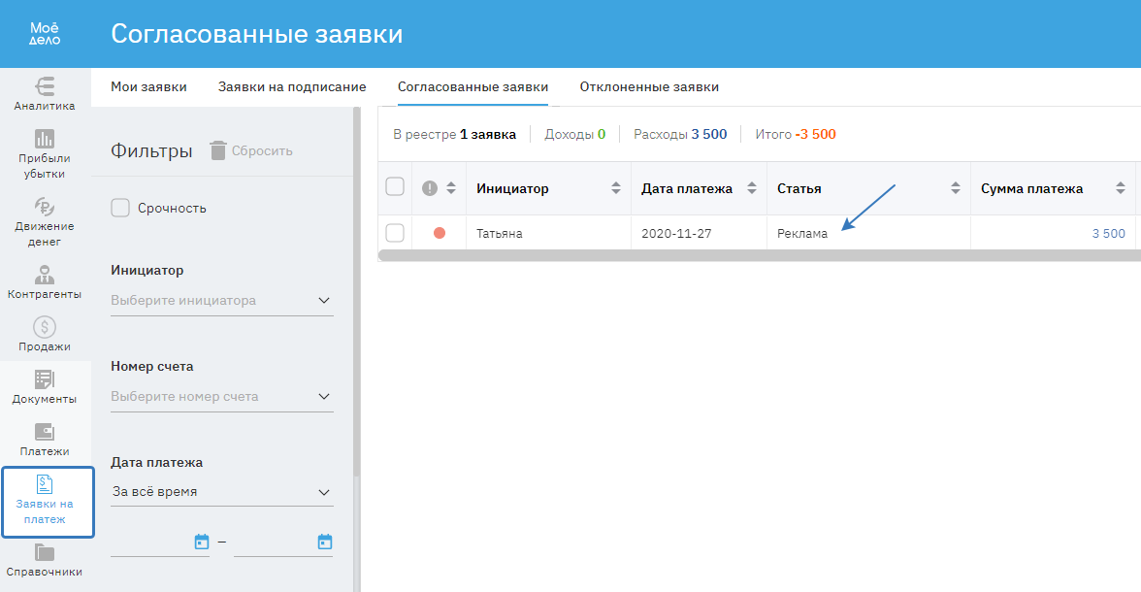Open the 3 500 payment amount link
The width and height of the screenshot is (1141, 592).
coord(1108,233)
